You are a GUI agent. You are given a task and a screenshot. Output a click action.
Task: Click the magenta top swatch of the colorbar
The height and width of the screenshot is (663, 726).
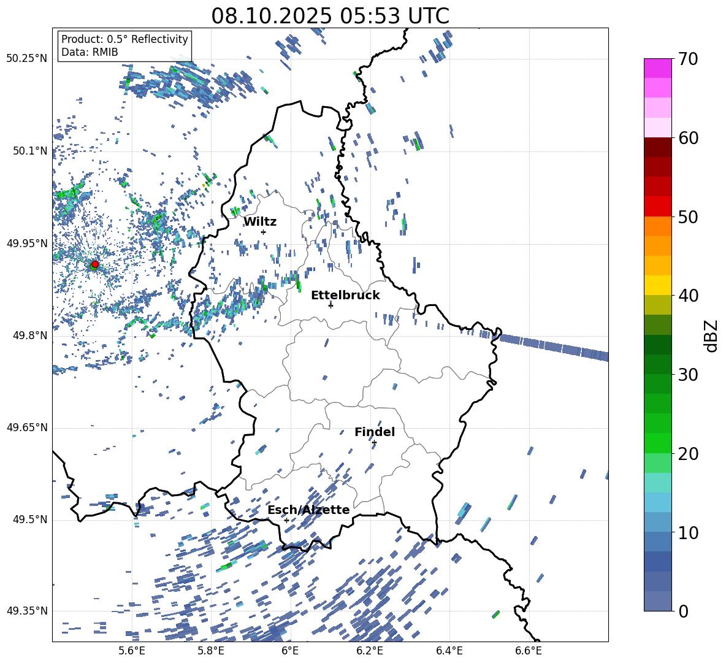(657, 68)
